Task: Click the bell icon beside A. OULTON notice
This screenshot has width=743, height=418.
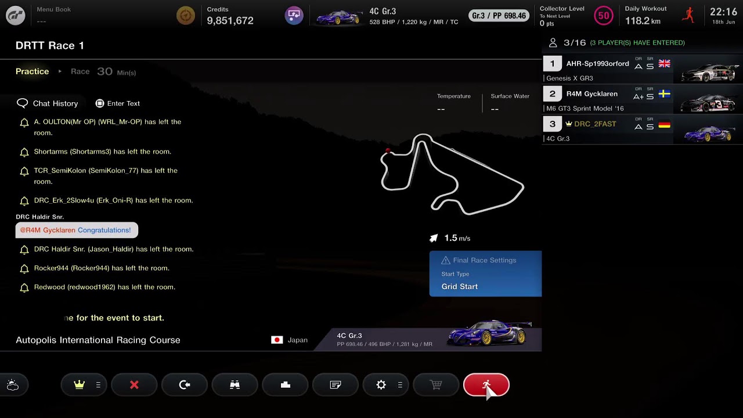Action: (x=24, y=122)
